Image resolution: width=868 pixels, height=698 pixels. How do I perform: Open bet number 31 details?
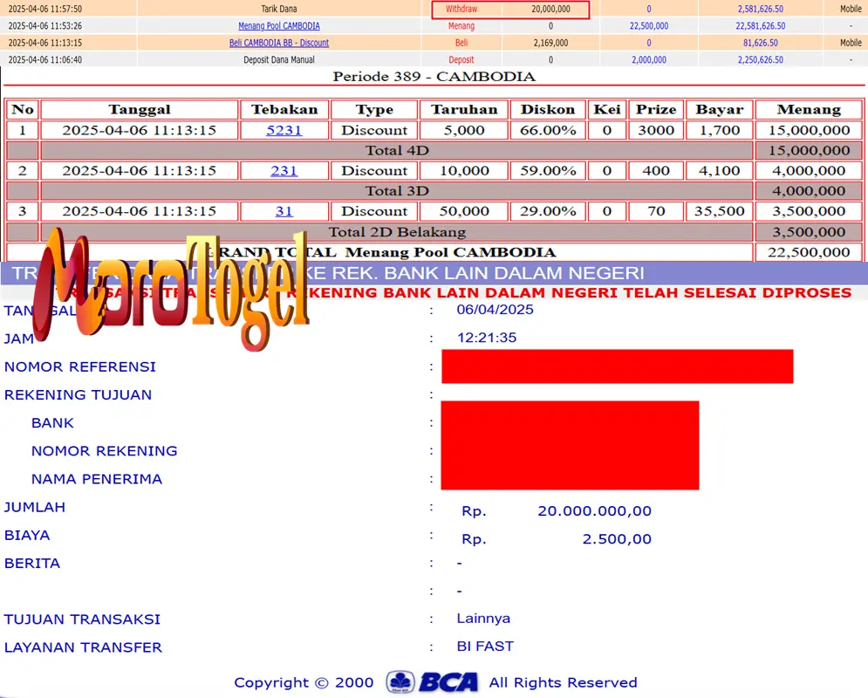click(x=284, y=210)
